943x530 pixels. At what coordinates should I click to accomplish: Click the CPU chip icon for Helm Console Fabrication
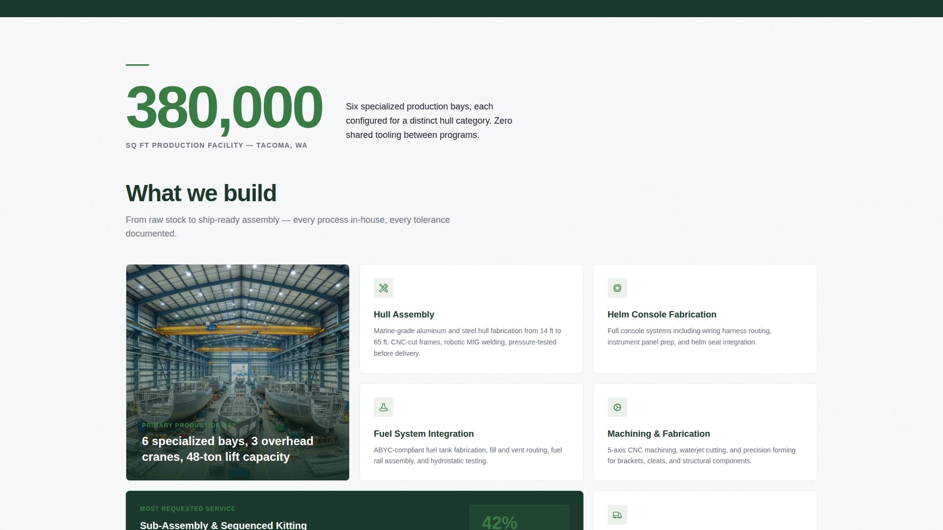pos(617,288)
